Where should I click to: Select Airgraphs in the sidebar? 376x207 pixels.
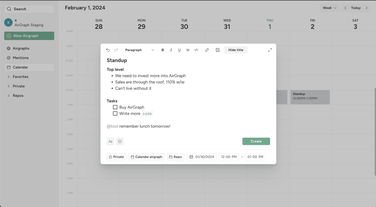coord(21,48)
